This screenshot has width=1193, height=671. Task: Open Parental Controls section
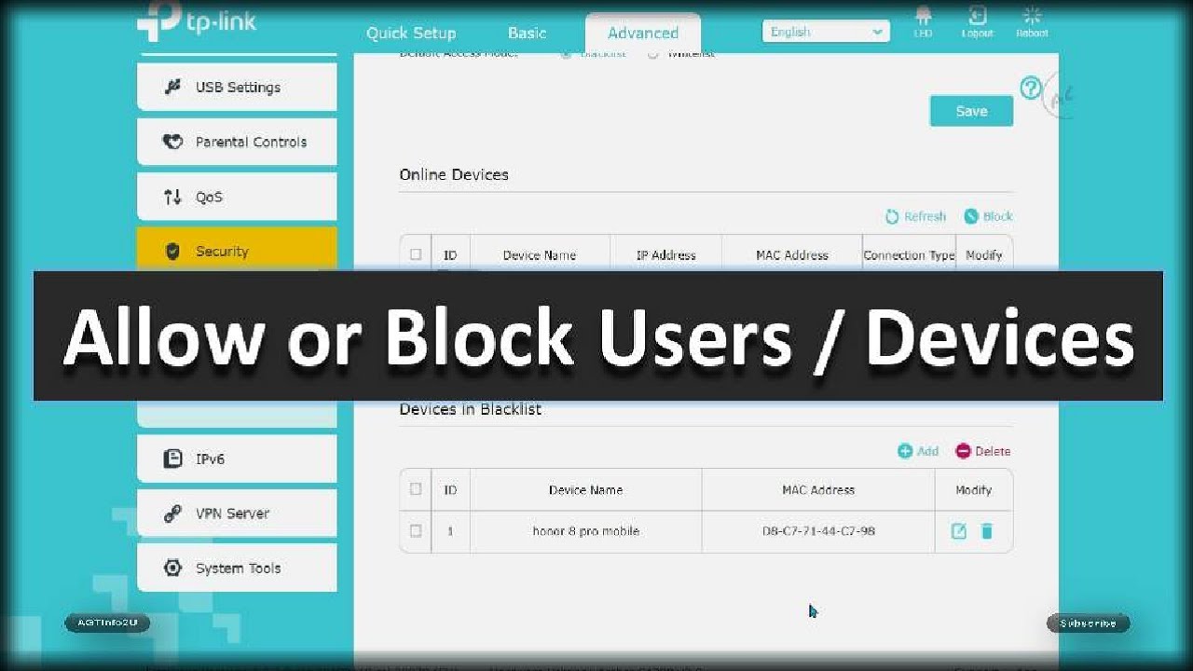point(237,142)
